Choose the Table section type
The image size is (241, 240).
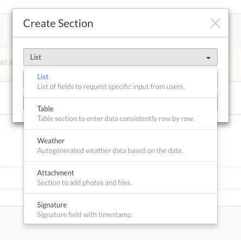pyautogui.click(x=120, y=113)
